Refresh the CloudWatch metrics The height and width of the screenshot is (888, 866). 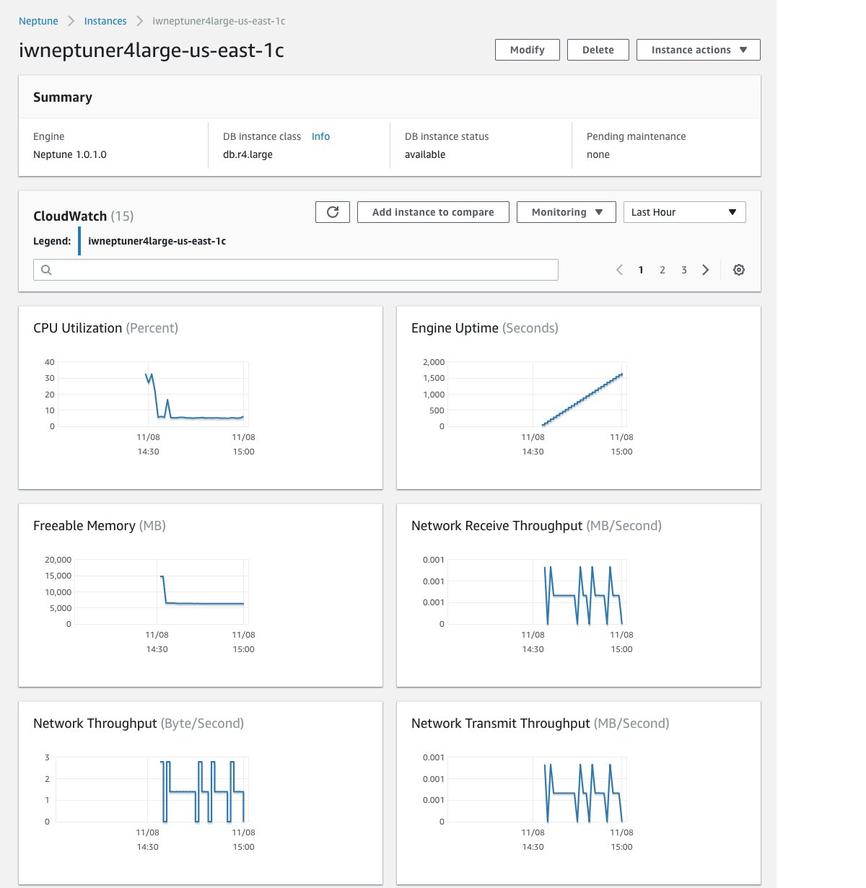tap(332, 211)
